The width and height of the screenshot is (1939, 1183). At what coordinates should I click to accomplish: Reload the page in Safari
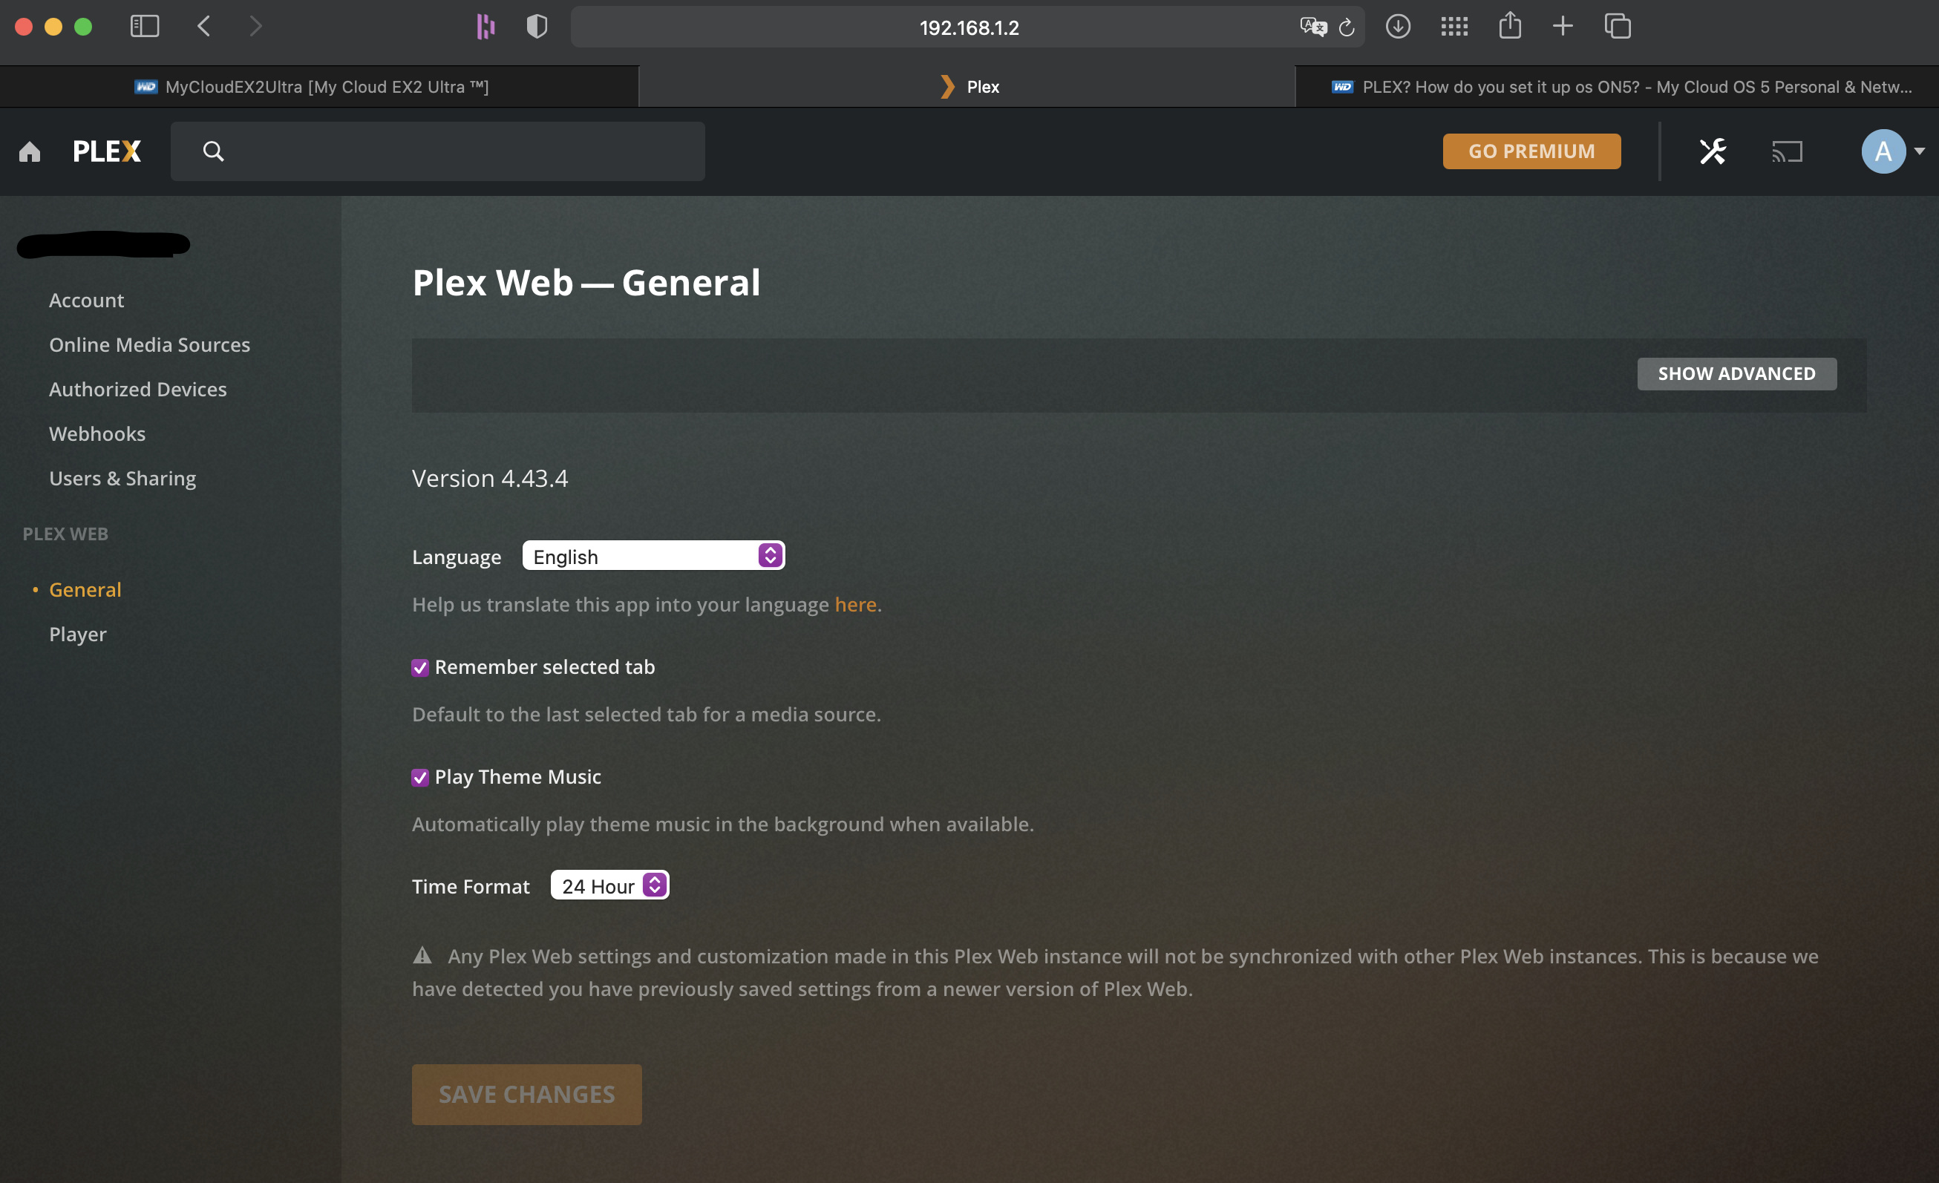[1347, 27]
